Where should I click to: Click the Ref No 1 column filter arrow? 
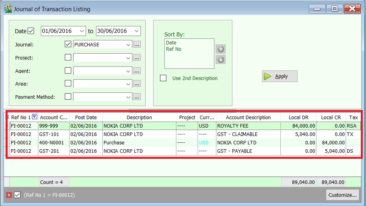(34, 117)
